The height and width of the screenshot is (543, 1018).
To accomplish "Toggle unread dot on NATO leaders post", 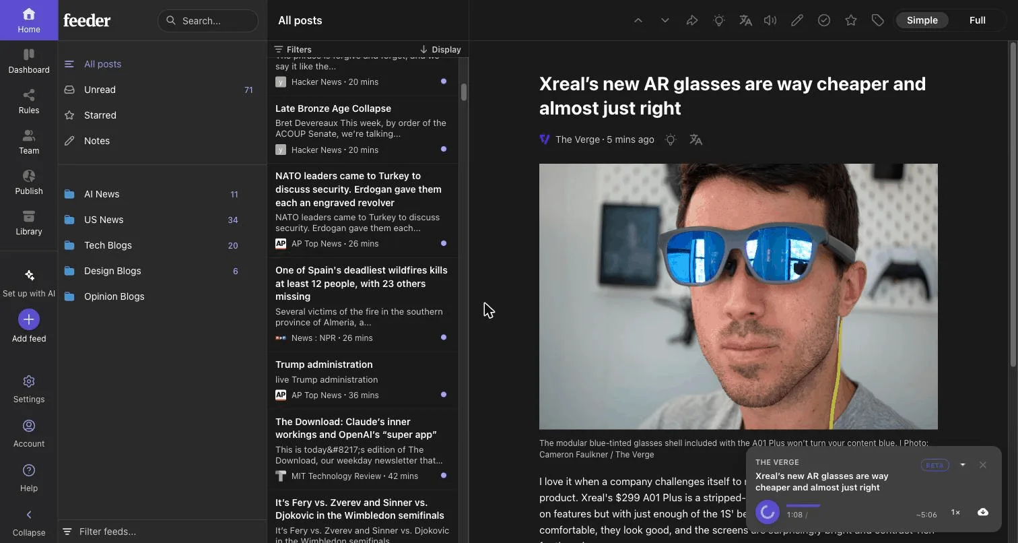I will tap(443, 243).
